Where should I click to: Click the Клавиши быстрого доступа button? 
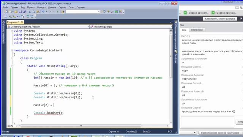pos(220,19)
